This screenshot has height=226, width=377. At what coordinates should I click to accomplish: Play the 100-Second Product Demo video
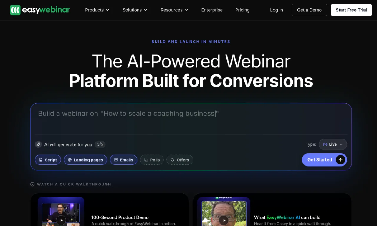click(x=61, y=220)
